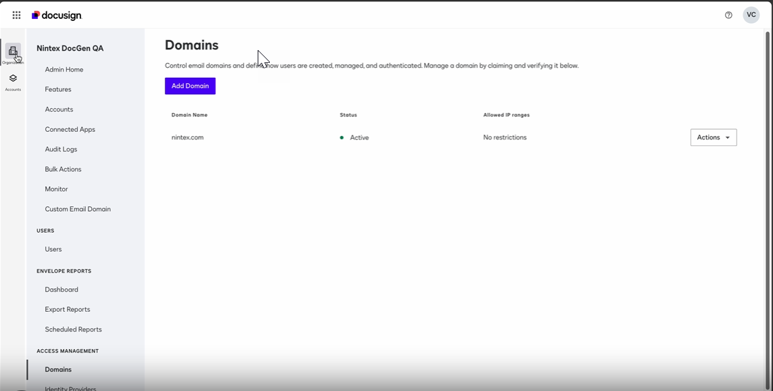Open Accounts in the sidebar menu
The image size is (773, 391).
(x=59, y=110)
